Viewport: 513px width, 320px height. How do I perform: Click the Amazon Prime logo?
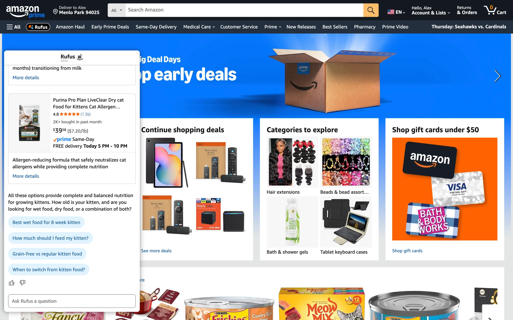click(25, 11)
